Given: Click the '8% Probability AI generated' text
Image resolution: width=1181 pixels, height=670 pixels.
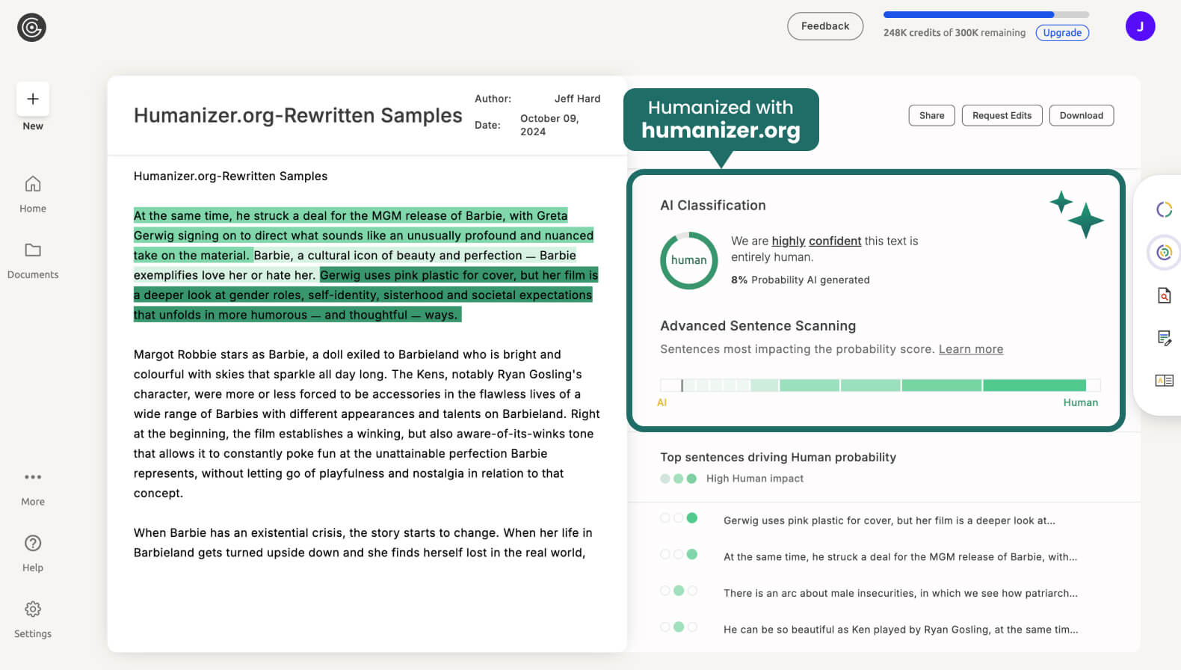Looking at the screenshot, I should tap(800, 280).
